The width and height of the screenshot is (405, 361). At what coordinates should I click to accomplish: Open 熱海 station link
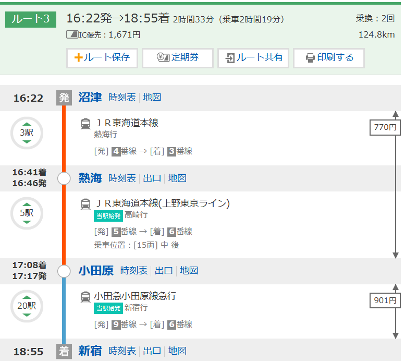tap(90, 178)
